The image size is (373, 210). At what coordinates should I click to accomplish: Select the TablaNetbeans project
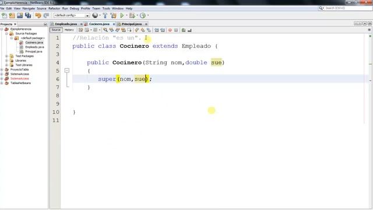20,83
